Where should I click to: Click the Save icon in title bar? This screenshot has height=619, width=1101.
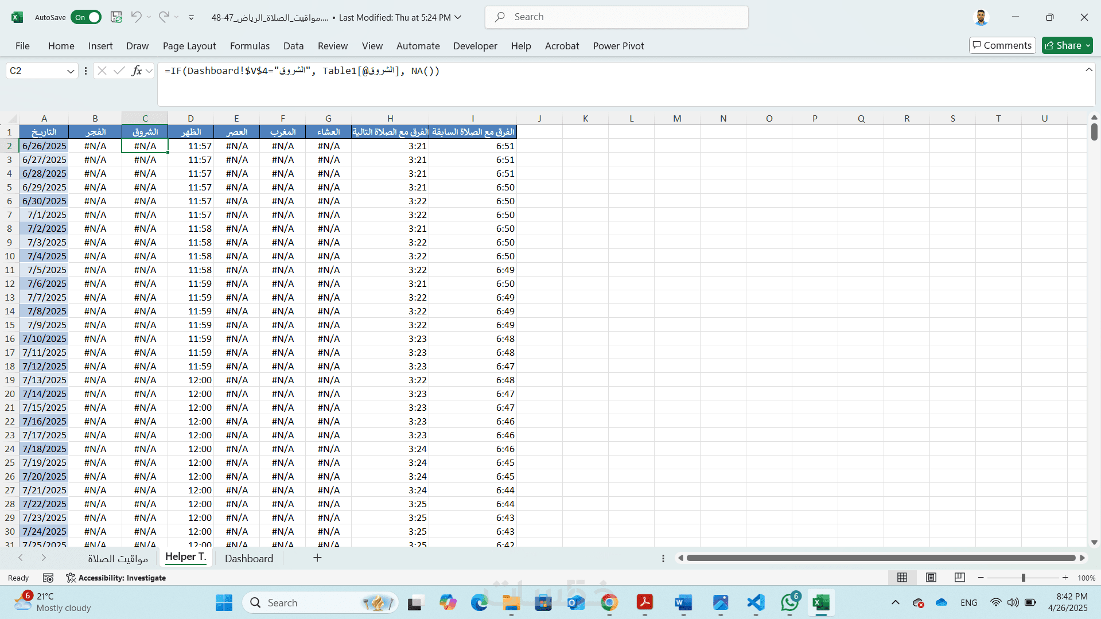(x=116, y=17)
